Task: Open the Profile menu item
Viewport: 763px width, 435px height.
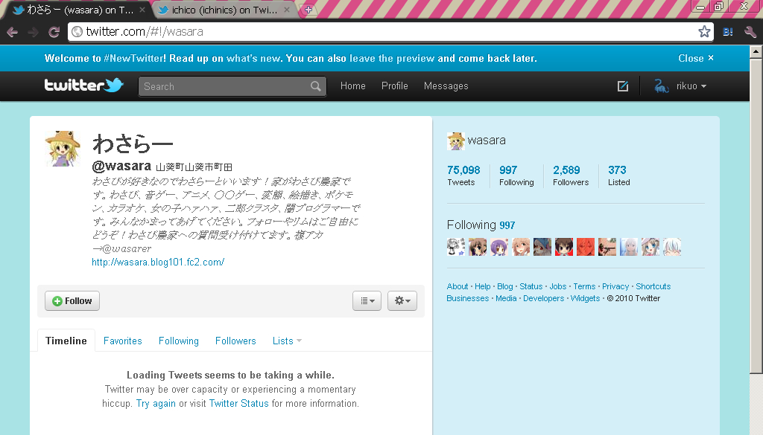Action: tap(395, 86)
